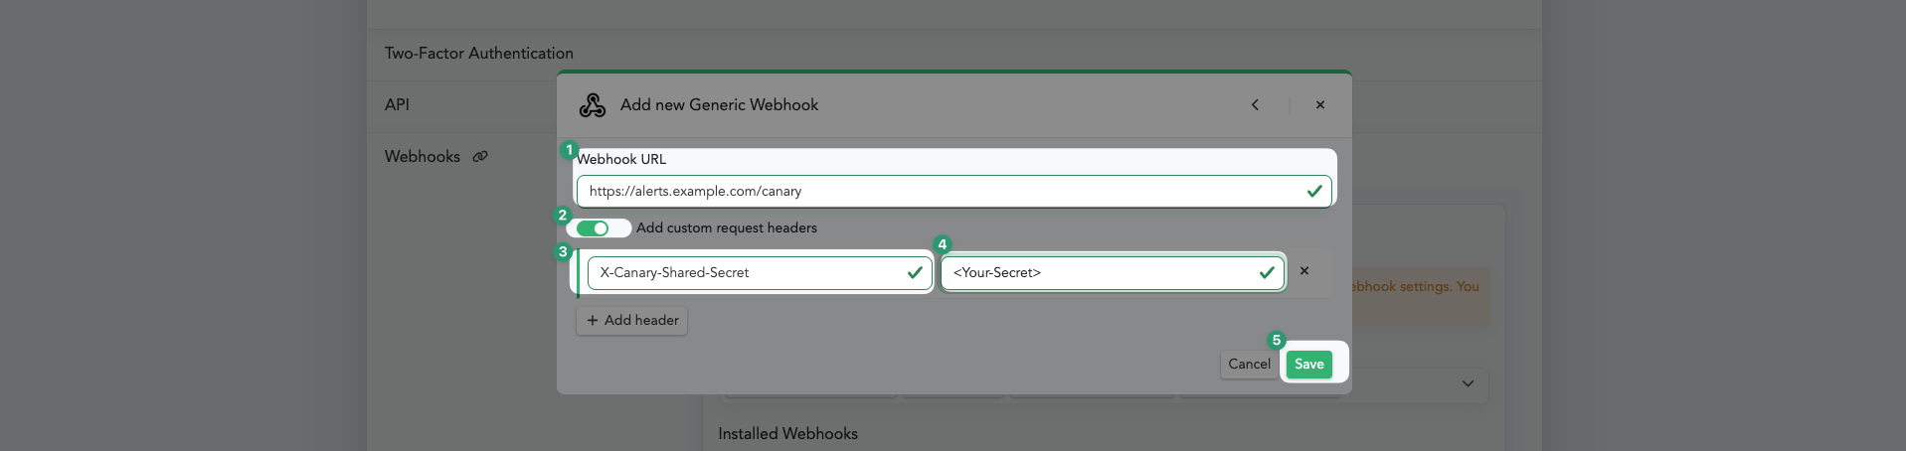Select the Webhooks settings section
Screen dimensions: 1906x451
coord(423,157)
